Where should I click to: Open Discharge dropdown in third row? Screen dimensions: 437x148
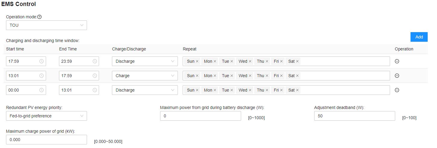144,90
